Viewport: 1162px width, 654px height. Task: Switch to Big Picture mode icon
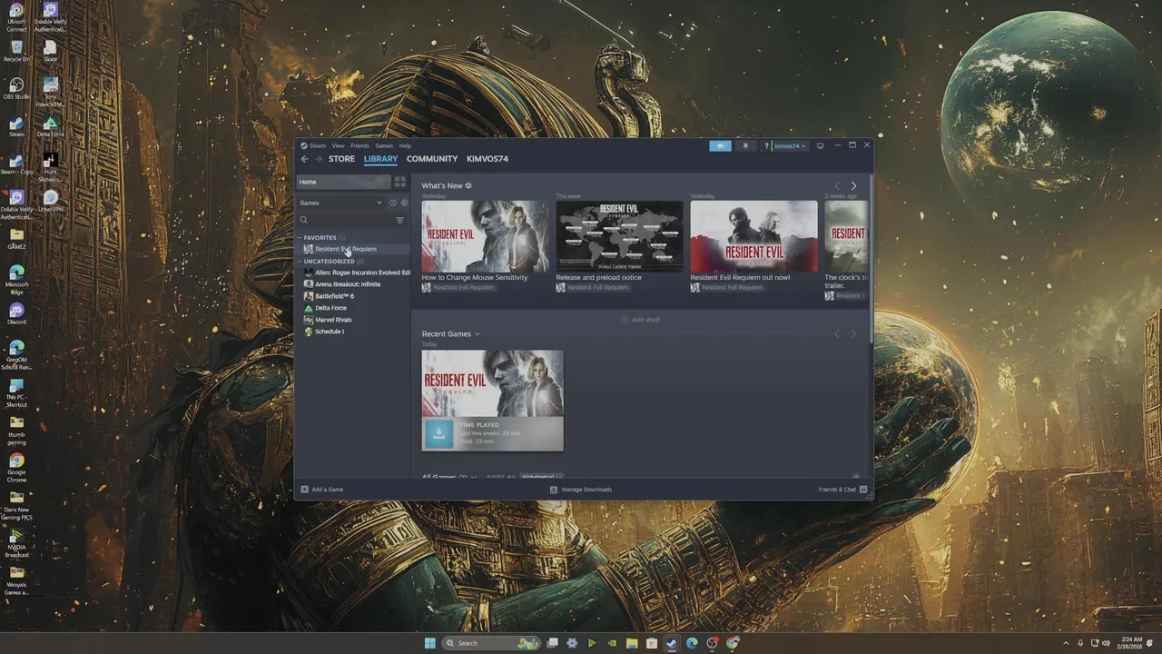[820, 145]
